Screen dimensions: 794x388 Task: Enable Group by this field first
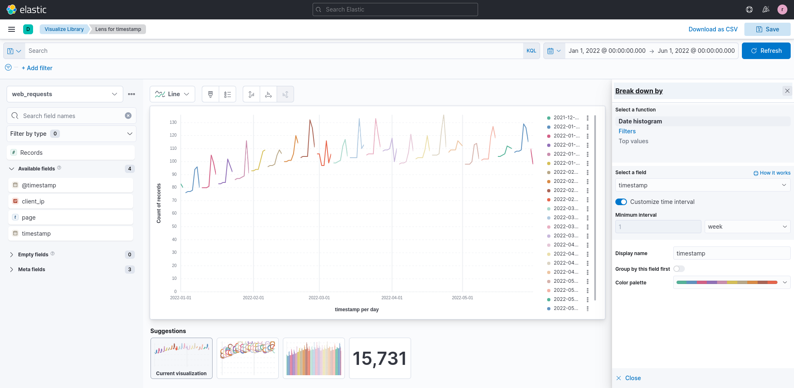tap(679, 269)
